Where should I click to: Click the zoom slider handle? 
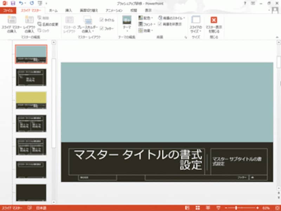pos(236,208)
